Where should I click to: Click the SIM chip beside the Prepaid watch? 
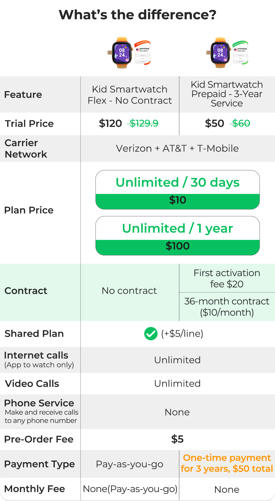[208, 52]
